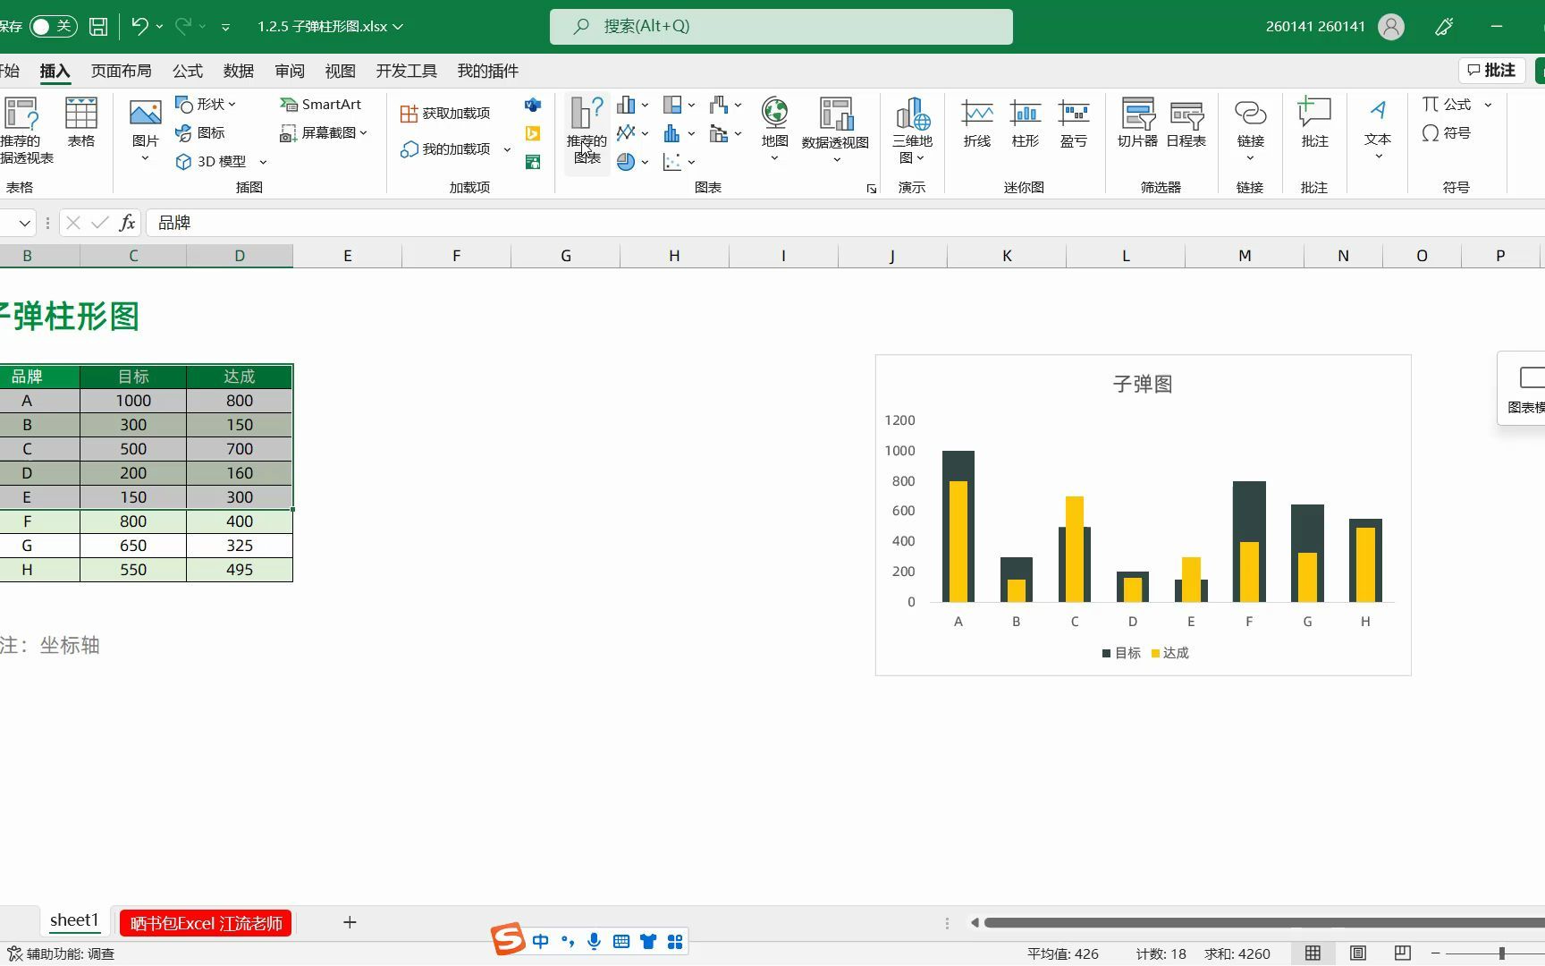Expand the Name Box dropdown arrow
Viewport: 1545px width, 966px height.
(x=24, y=223)
